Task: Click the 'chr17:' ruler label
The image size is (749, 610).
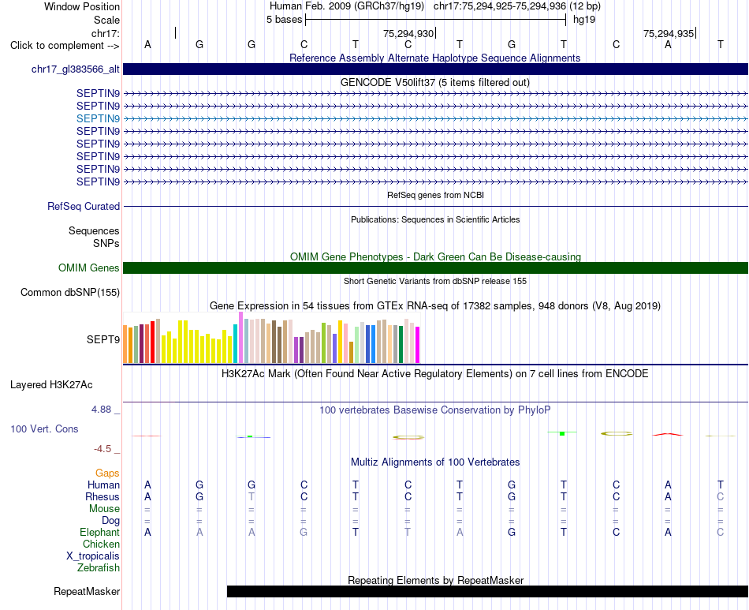Action: 106,33
